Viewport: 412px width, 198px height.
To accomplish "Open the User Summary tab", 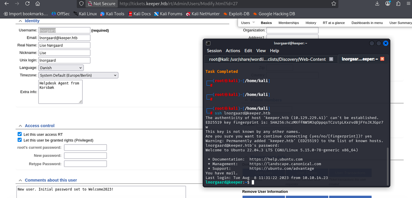I will coord(401,23).
